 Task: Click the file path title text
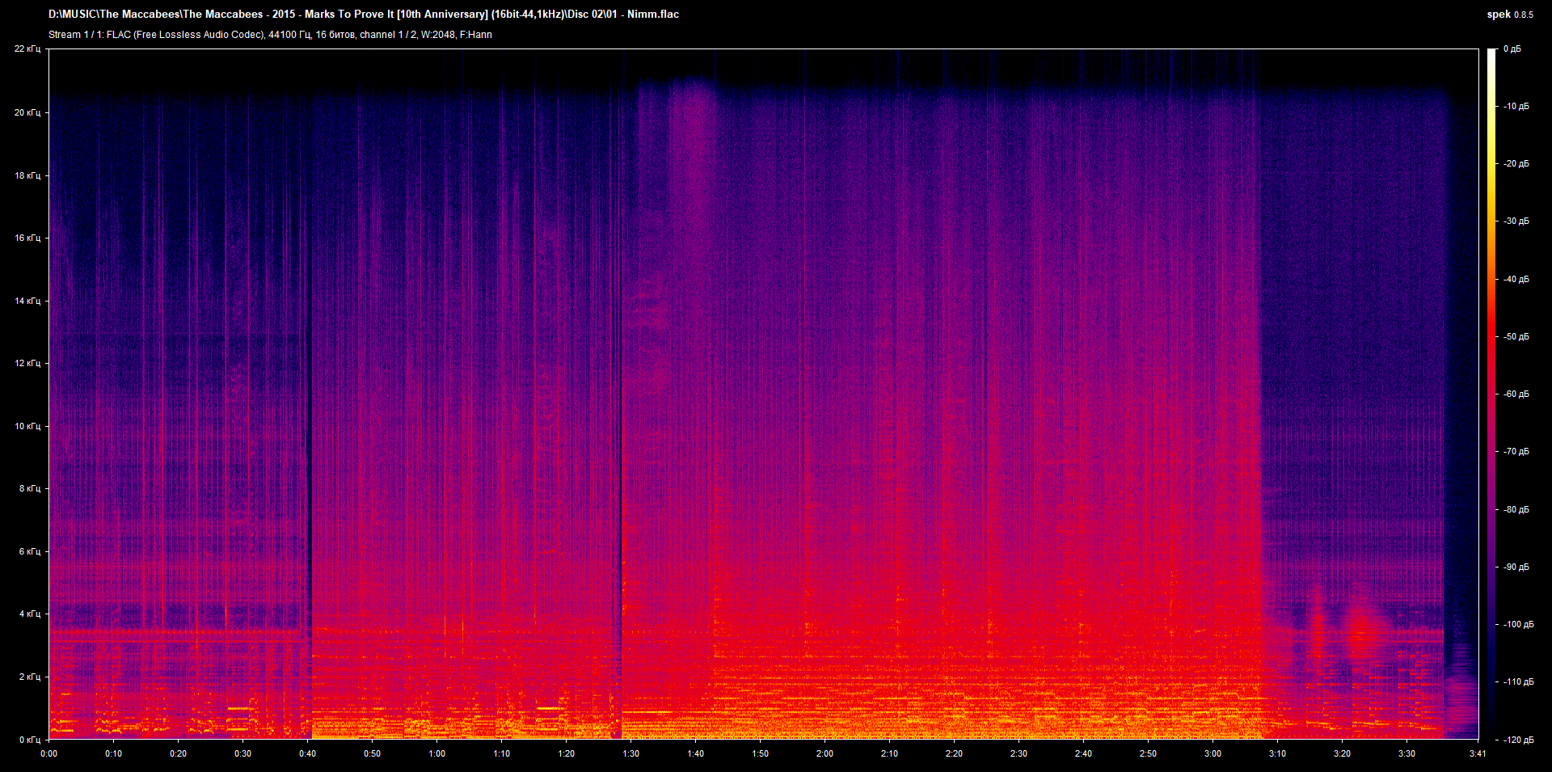[x=364, y=14]
